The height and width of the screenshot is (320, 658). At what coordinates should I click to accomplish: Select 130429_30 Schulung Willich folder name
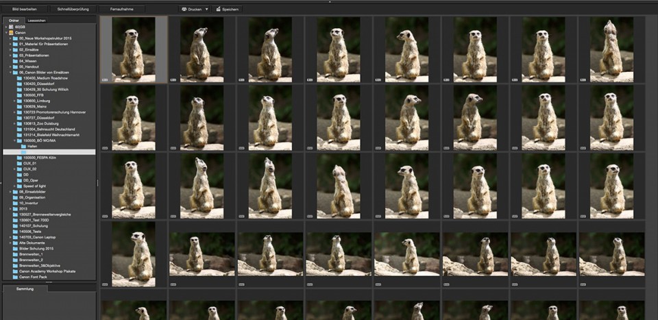click(x=46, y=89)
